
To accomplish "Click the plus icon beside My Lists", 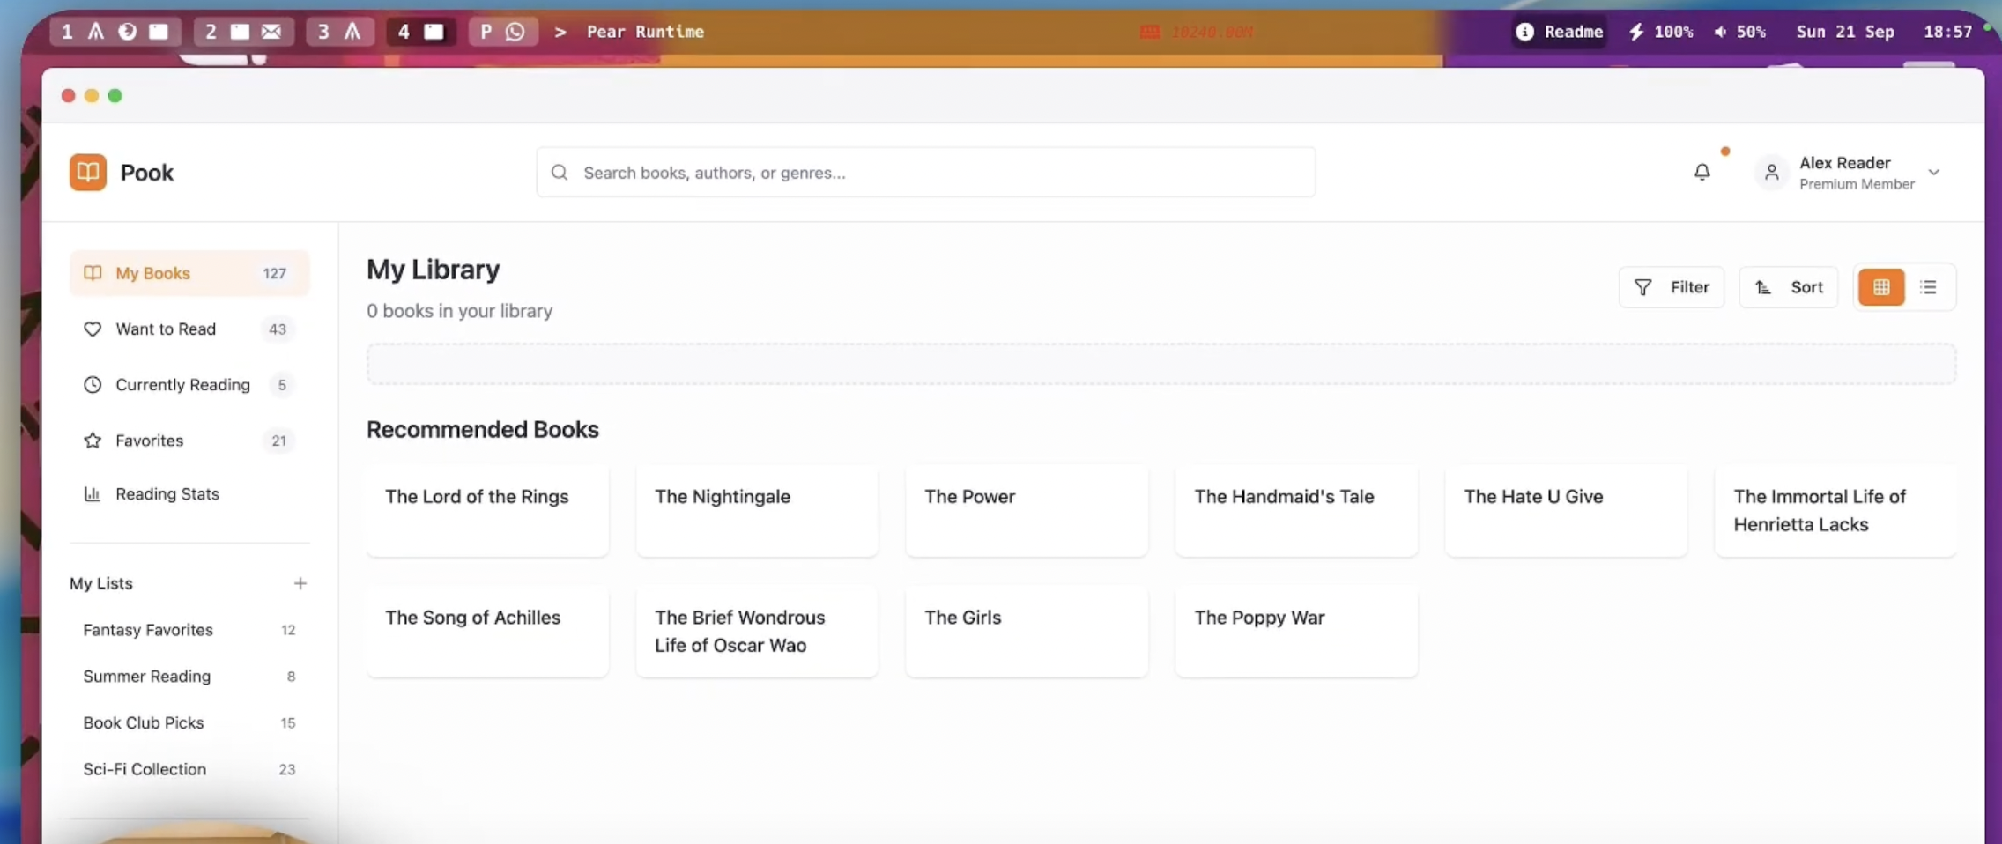I will [x=300, y=583].
